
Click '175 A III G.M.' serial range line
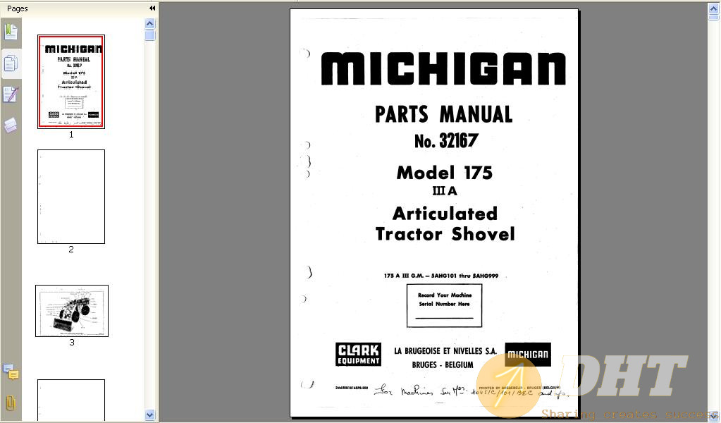[x=441, y=276]
